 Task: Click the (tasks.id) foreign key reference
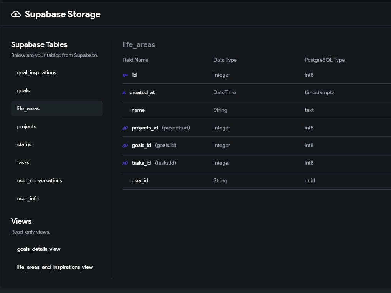point(165,163)
